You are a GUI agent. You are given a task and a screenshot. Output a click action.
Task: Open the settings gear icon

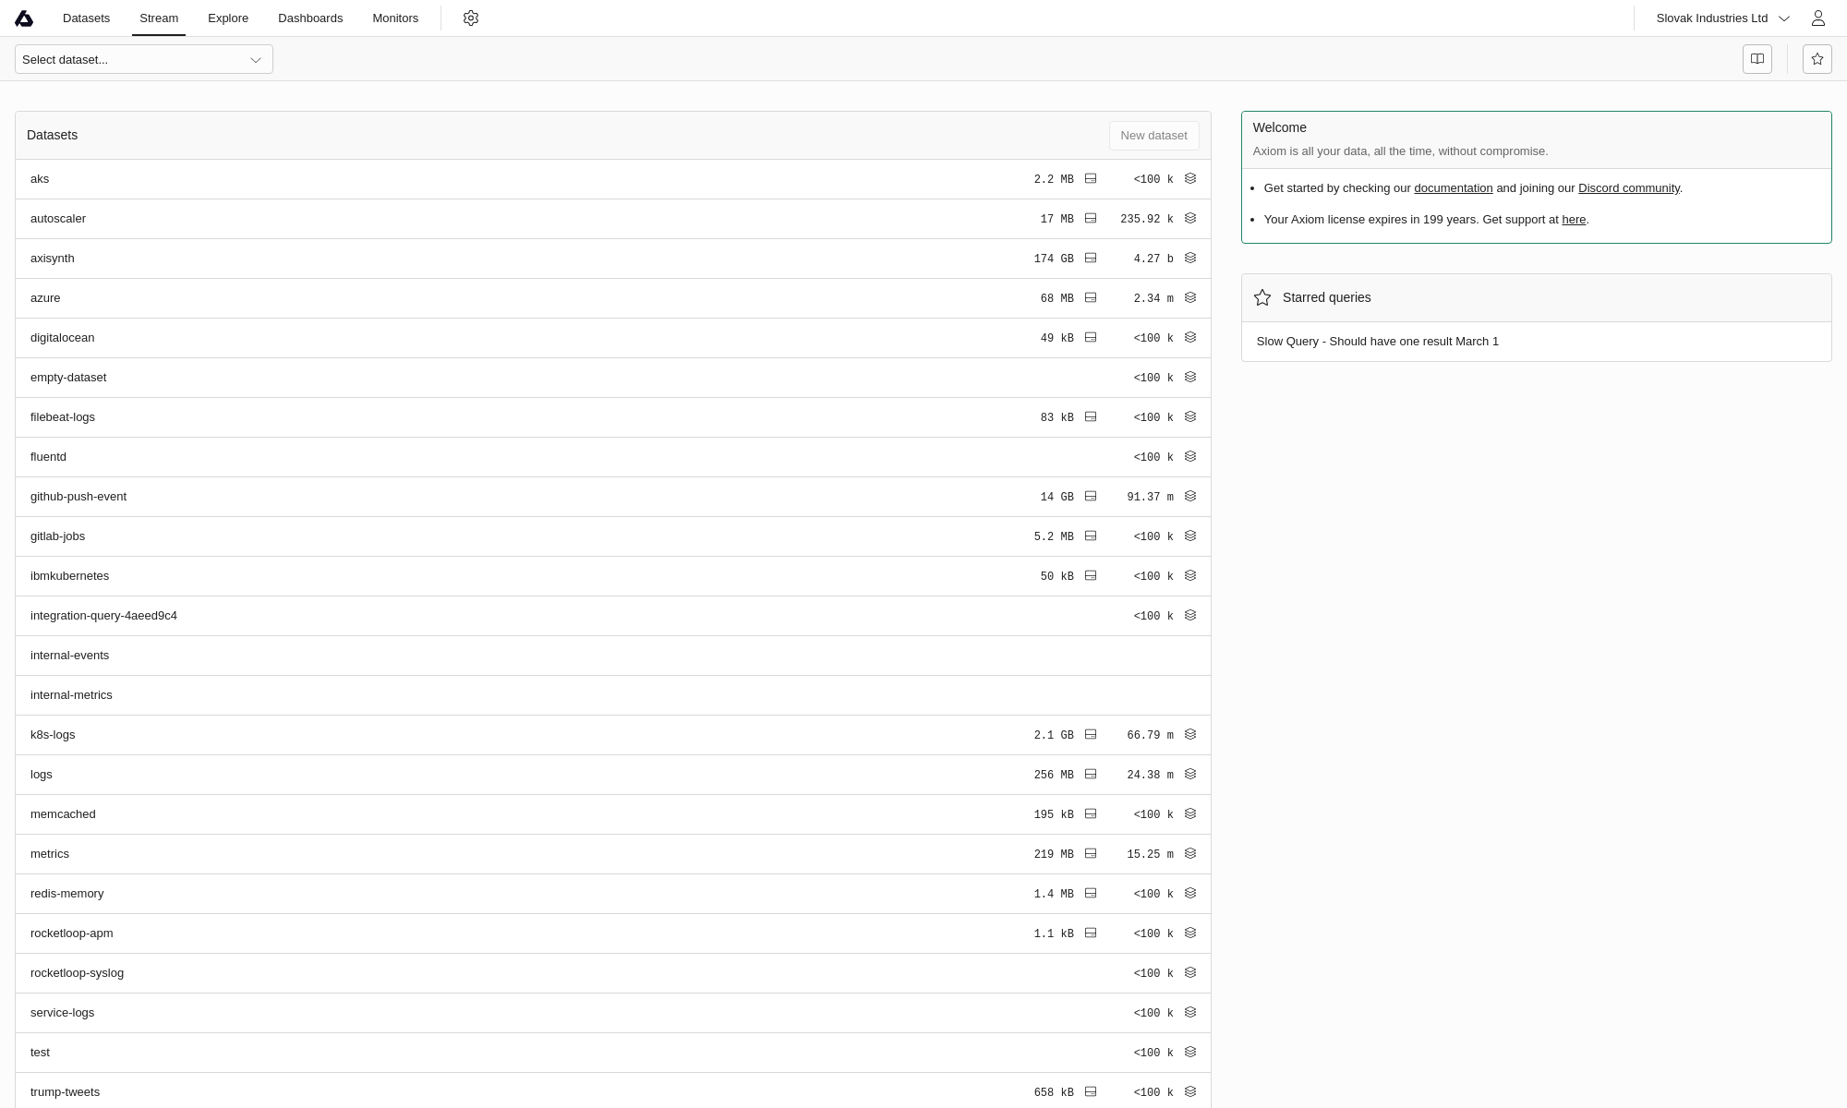[471, 18]
